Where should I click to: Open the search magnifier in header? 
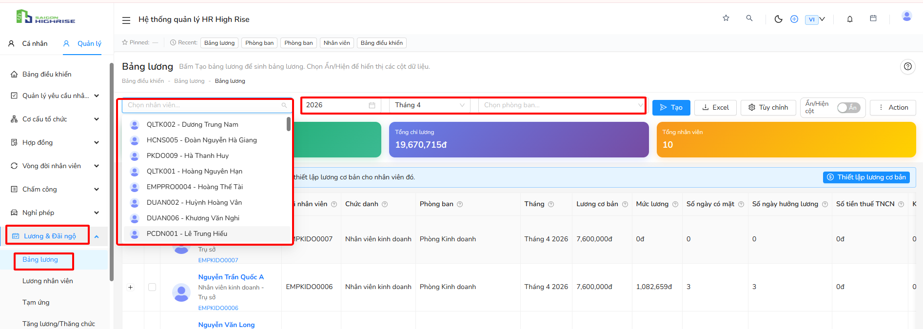749,18
